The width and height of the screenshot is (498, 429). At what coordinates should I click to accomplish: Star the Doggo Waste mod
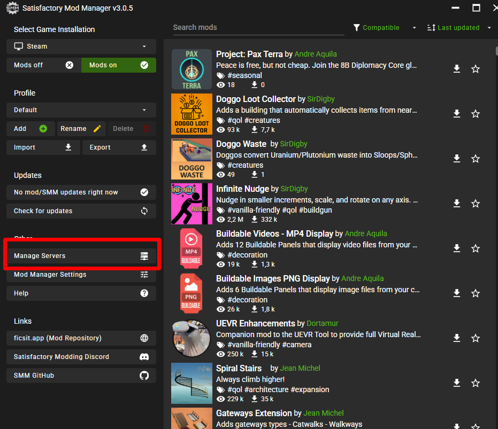coord(475,159)
